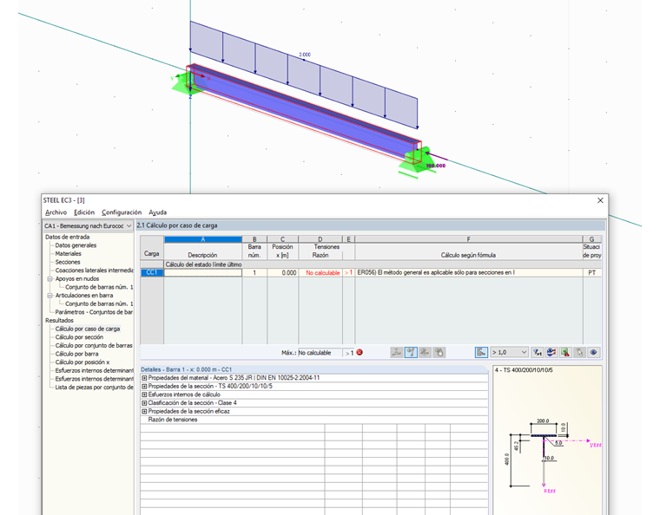
Task: Select Cálculo por caso de carga item
Action: 88,329
